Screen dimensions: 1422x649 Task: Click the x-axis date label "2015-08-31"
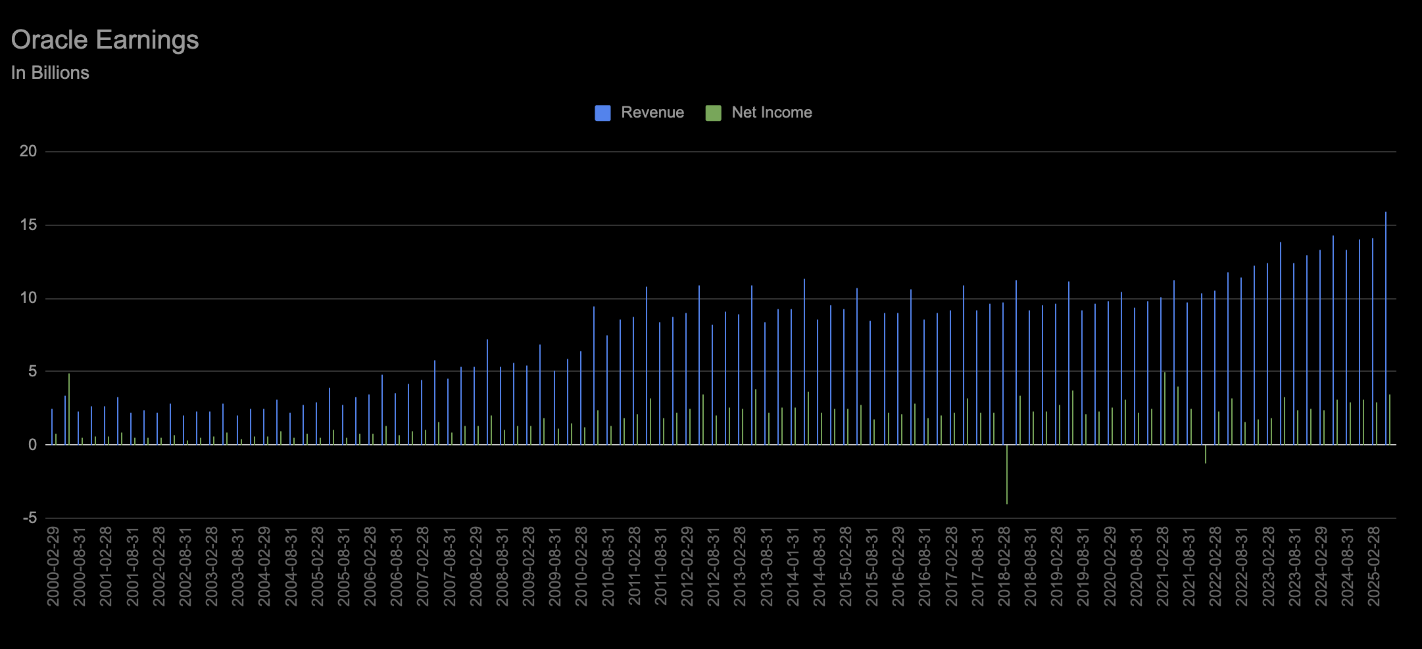[871, 566]
